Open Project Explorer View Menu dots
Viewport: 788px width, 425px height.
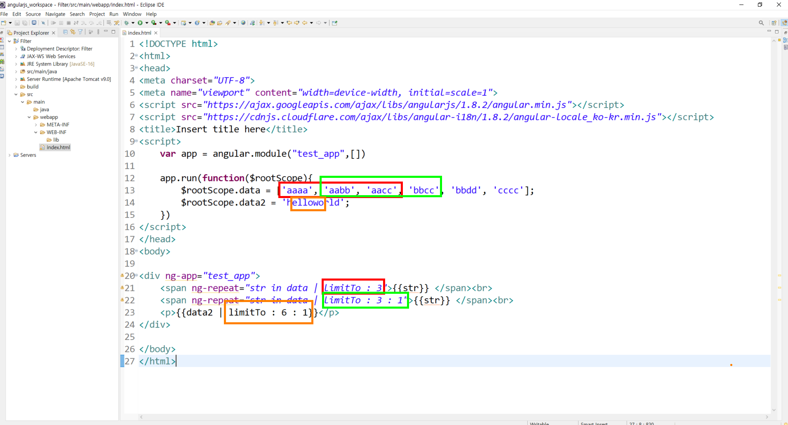tap(98, 32)
